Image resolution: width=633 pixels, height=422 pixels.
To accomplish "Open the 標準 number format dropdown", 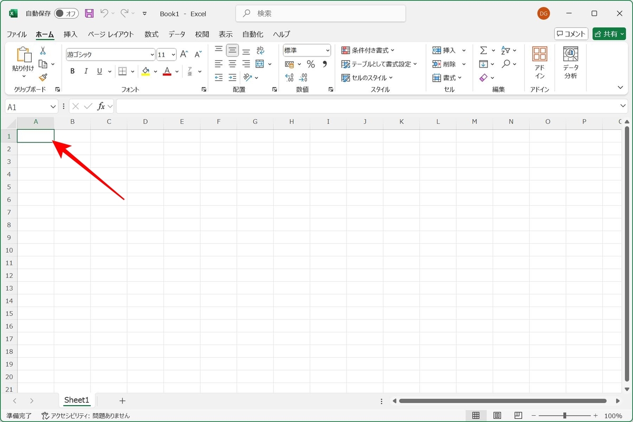I will tap(328, 51).
